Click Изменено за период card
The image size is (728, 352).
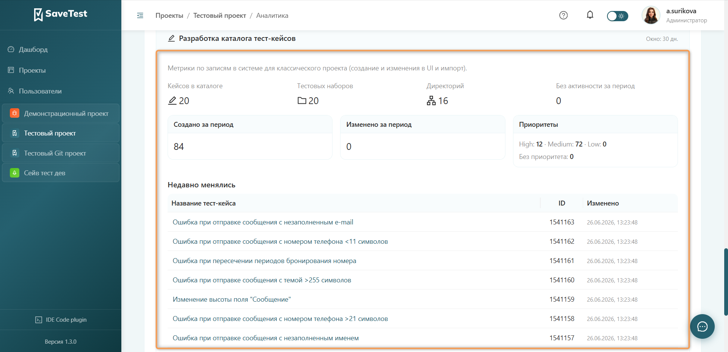point(422,137)
